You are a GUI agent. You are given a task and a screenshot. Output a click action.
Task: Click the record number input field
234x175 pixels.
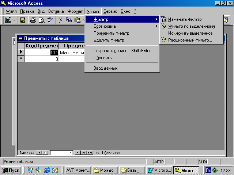pyautogui.click(x=61, y=153)
